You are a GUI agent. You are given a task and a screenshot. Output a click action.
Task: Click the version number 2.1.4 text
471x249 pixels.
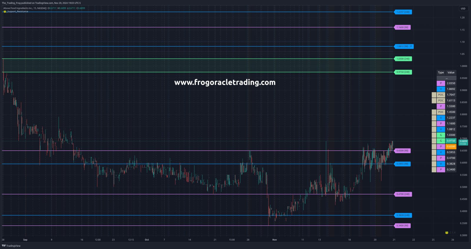[x=452, y=232]
